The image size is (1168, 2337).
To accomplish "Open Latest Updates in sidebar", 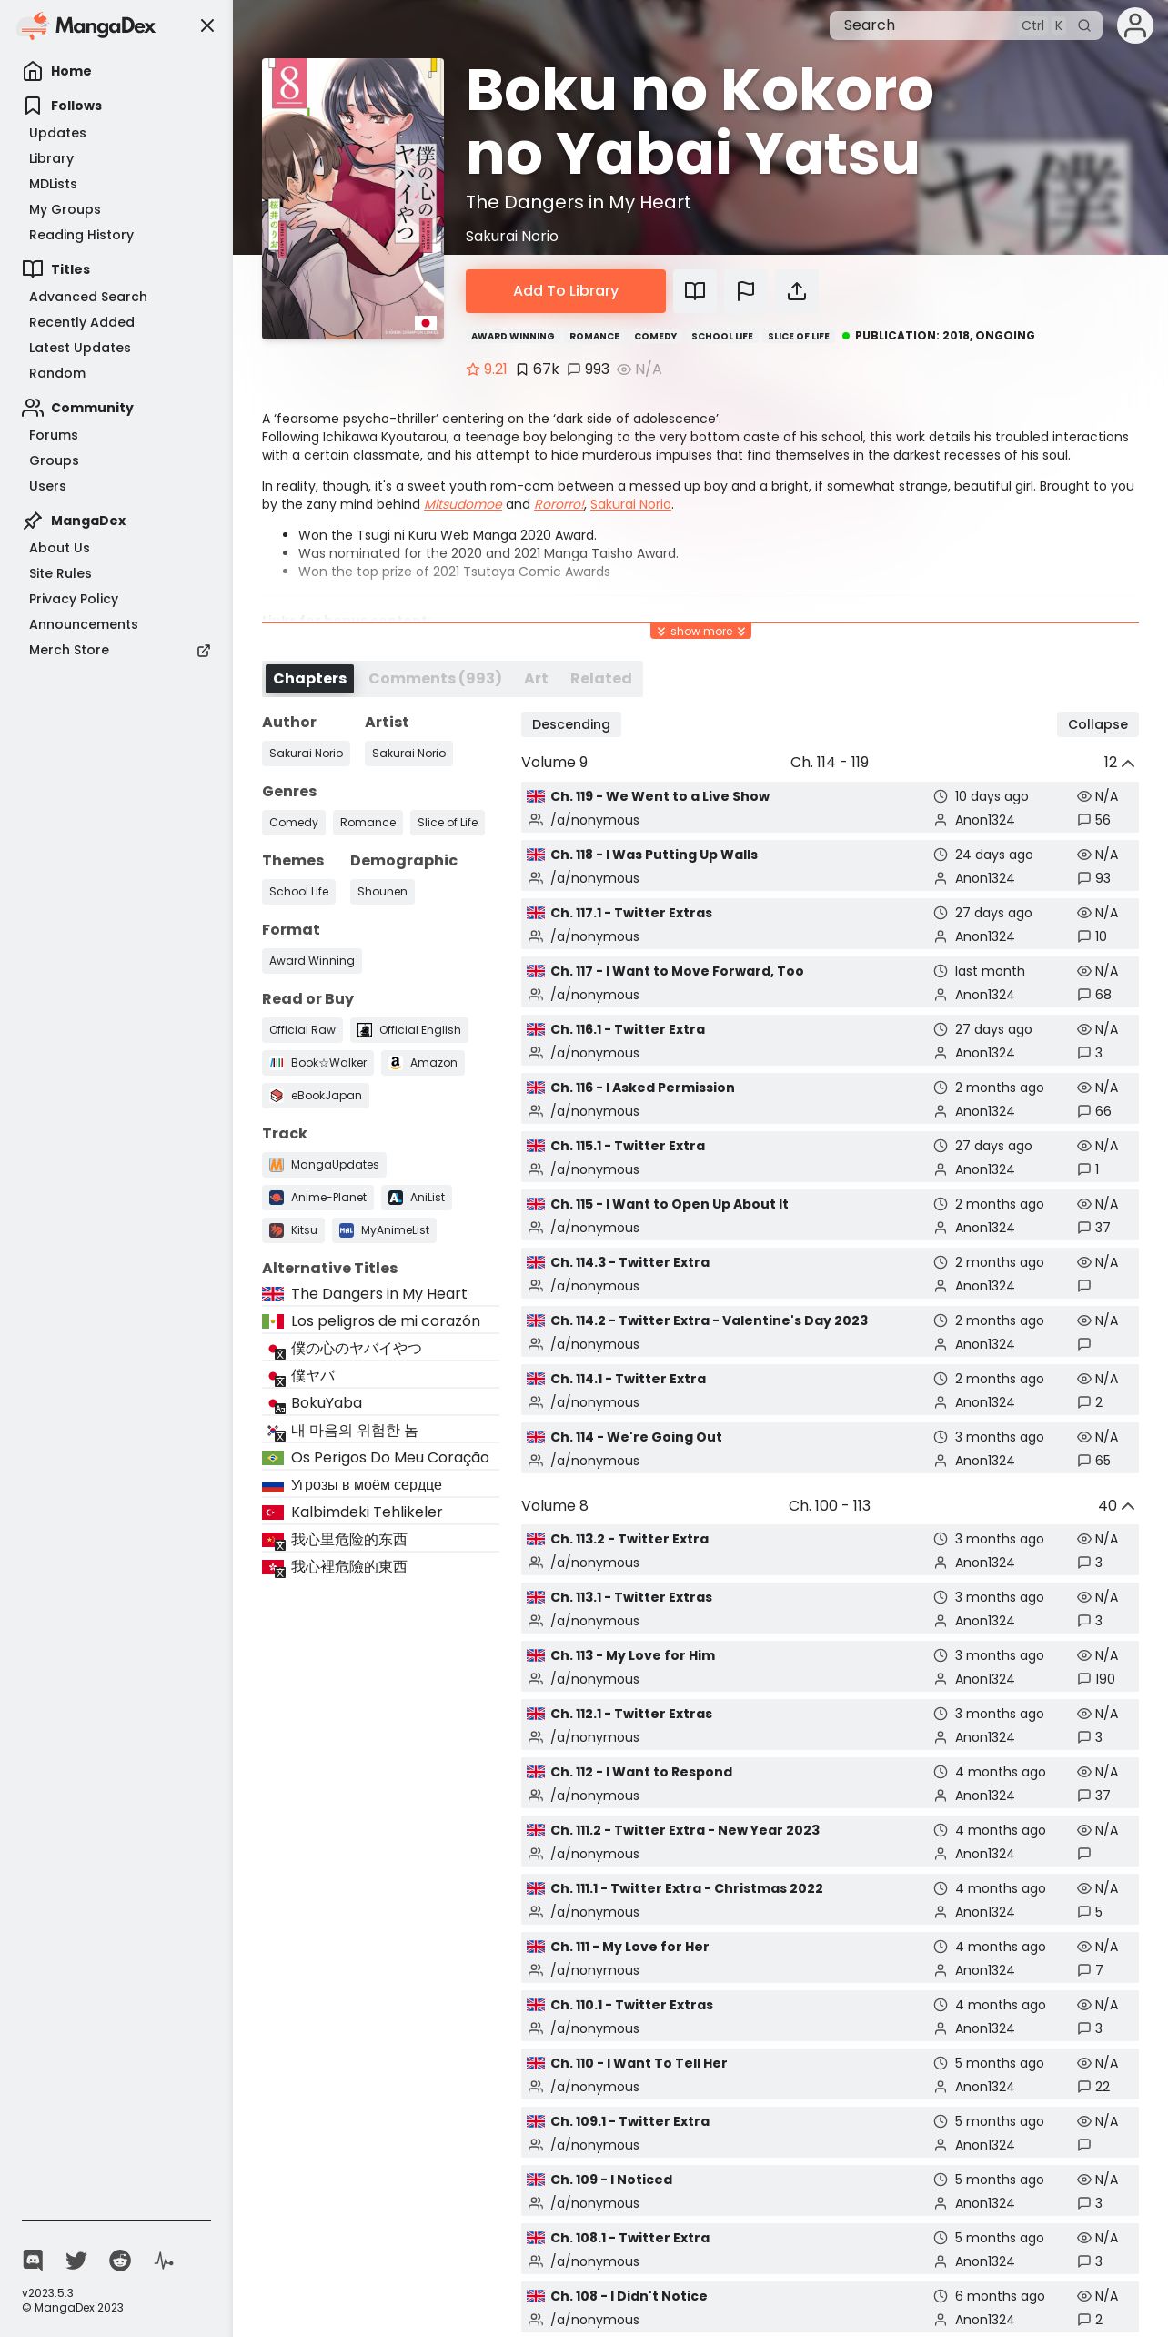I will pos(80,348).
